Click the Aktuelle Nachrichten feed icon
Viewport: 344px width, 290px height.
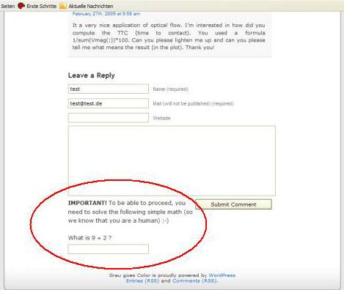[x=63, y=6]
